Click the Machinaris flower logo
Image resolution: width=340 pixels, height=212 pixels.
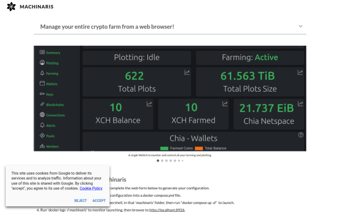click(x=11, y=6)
